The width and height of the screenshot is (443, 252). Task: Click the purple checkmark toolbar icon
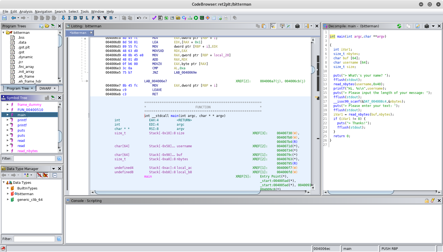coord(154,18)
